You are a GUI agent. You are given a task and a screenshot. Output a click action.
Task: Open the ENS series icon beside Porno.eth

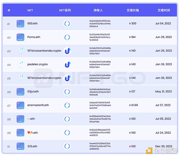[67, 37]
